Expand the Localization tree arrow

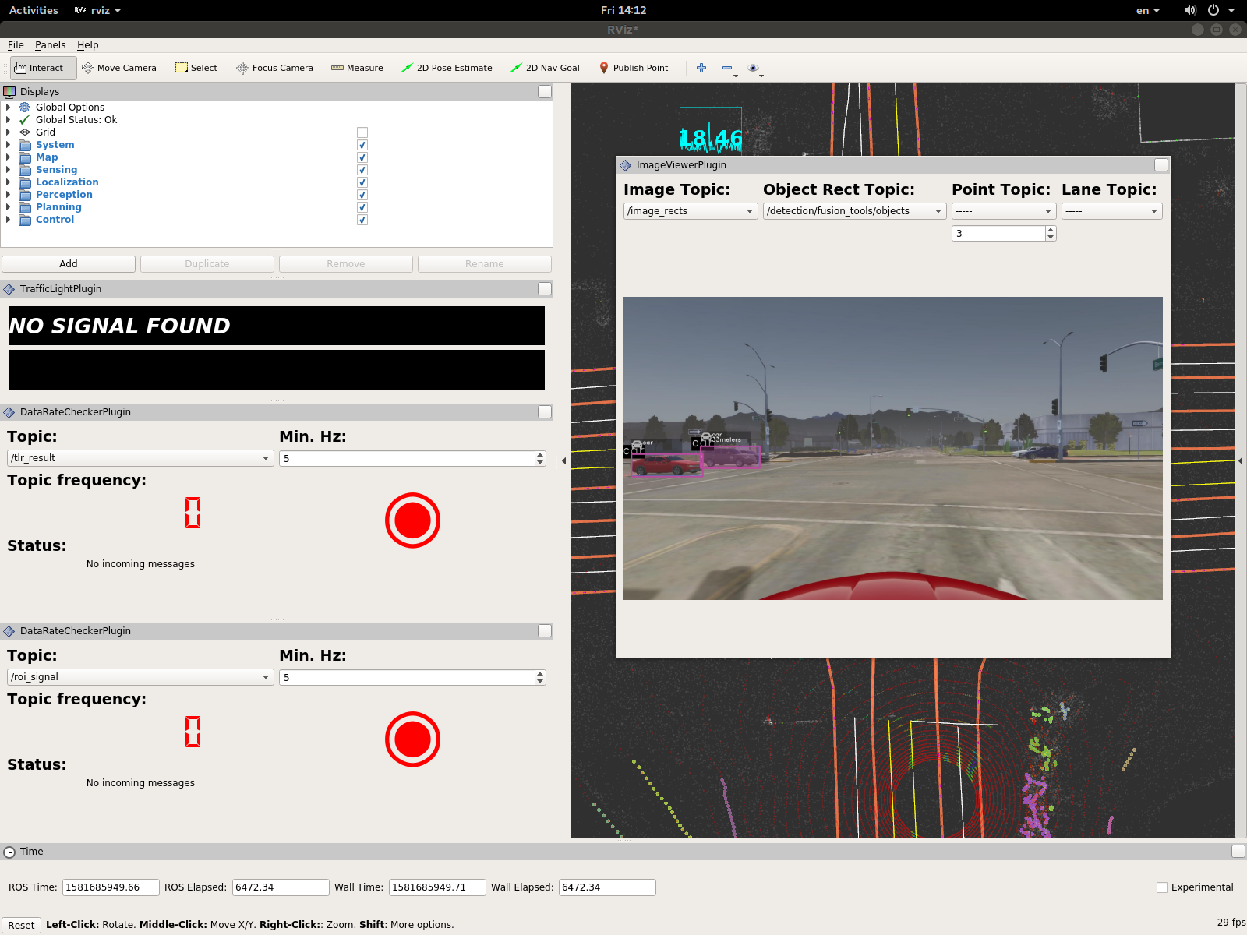pos(9,182)
